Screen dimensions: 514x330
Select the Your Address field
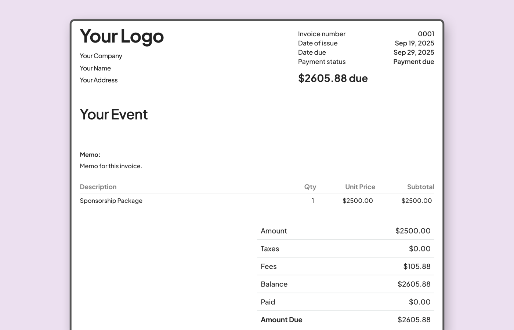tap(98, 80)
